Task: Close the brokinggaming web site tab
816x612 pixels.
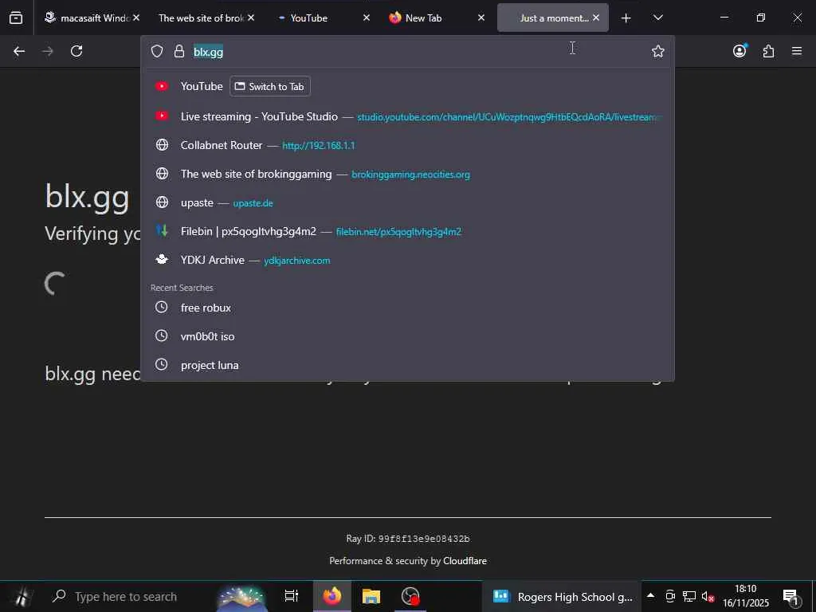Action: click(x=251, y=18)
